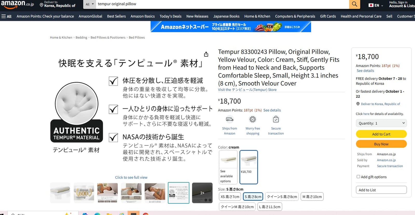
Task: Go to AmazonGlobal in the navigation bar
Action: (90, 16)
